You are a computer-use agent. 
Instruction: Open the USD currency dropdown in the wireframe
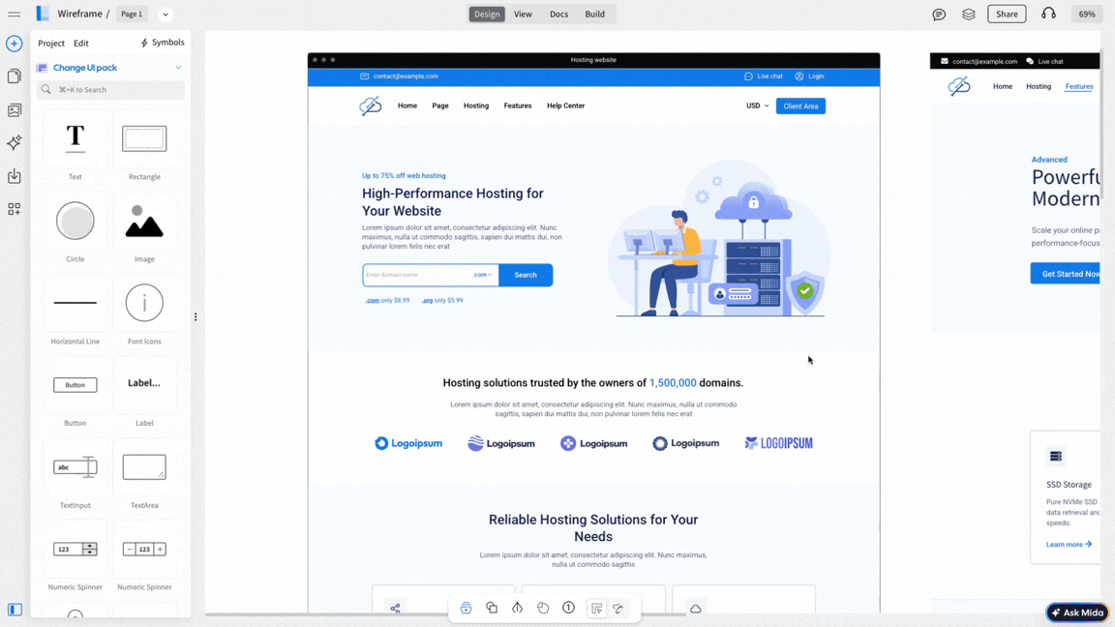(x=756, y=105)
